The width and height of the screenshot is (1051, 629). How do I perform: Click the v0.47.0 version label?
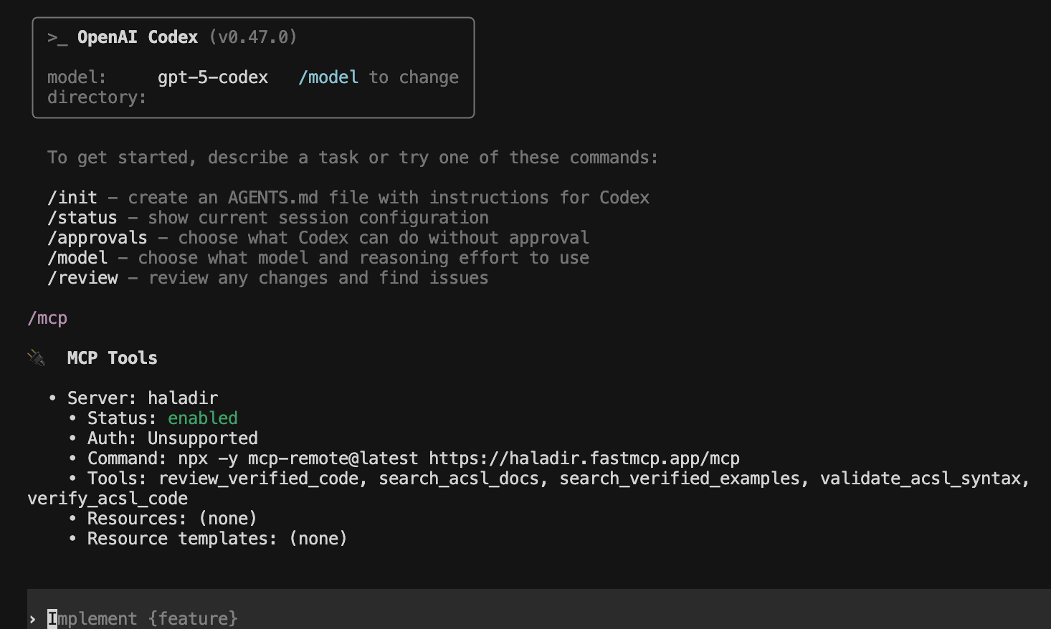coord(253,37)
